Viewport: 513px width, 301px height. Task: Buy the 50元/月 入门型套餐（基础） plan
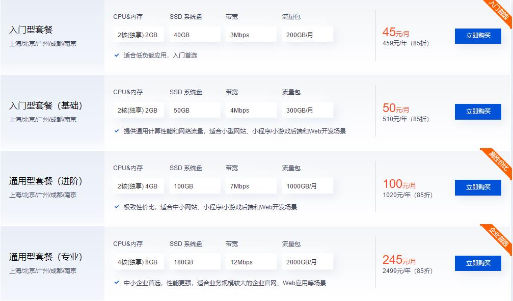click(478, 112)
